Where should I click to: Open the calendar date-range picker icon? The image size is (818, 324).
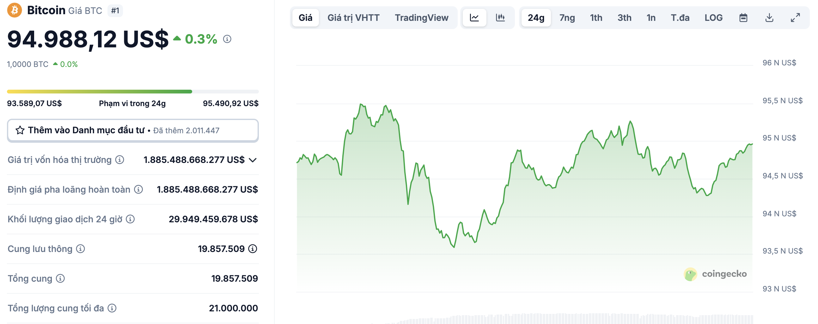click(x=743, y=18)
